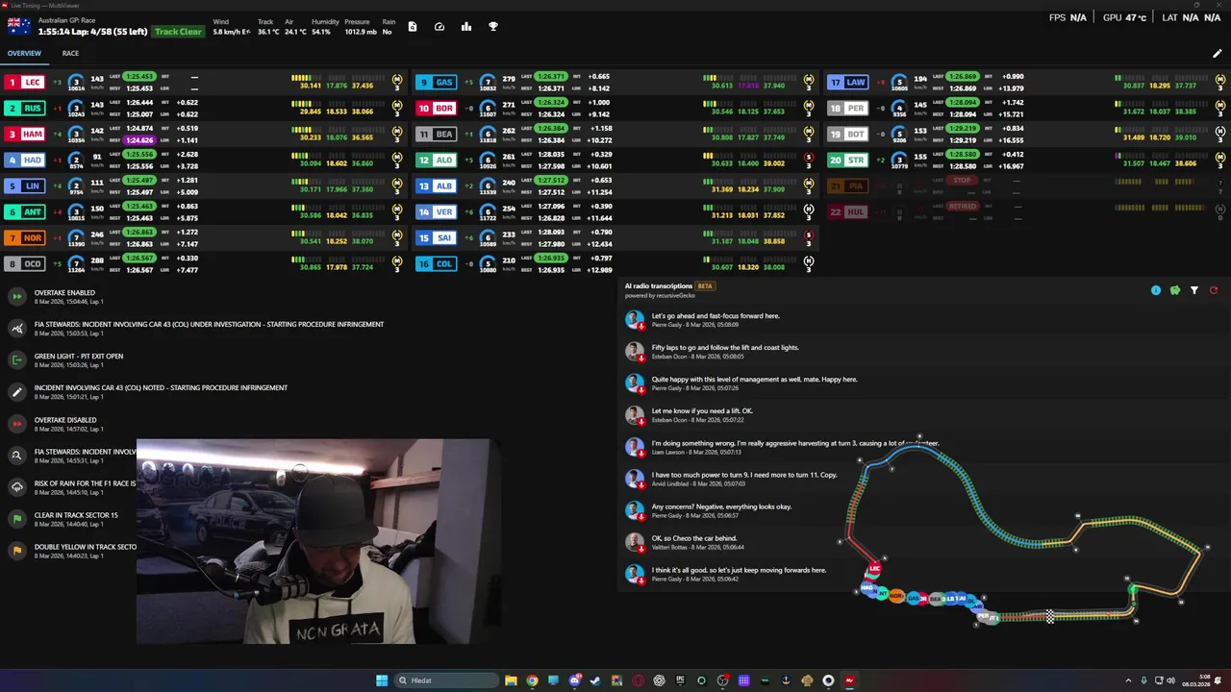1231x692 pixels.
Task: Click the Overtake Disabled event icon
Action: tap(16, 423)
